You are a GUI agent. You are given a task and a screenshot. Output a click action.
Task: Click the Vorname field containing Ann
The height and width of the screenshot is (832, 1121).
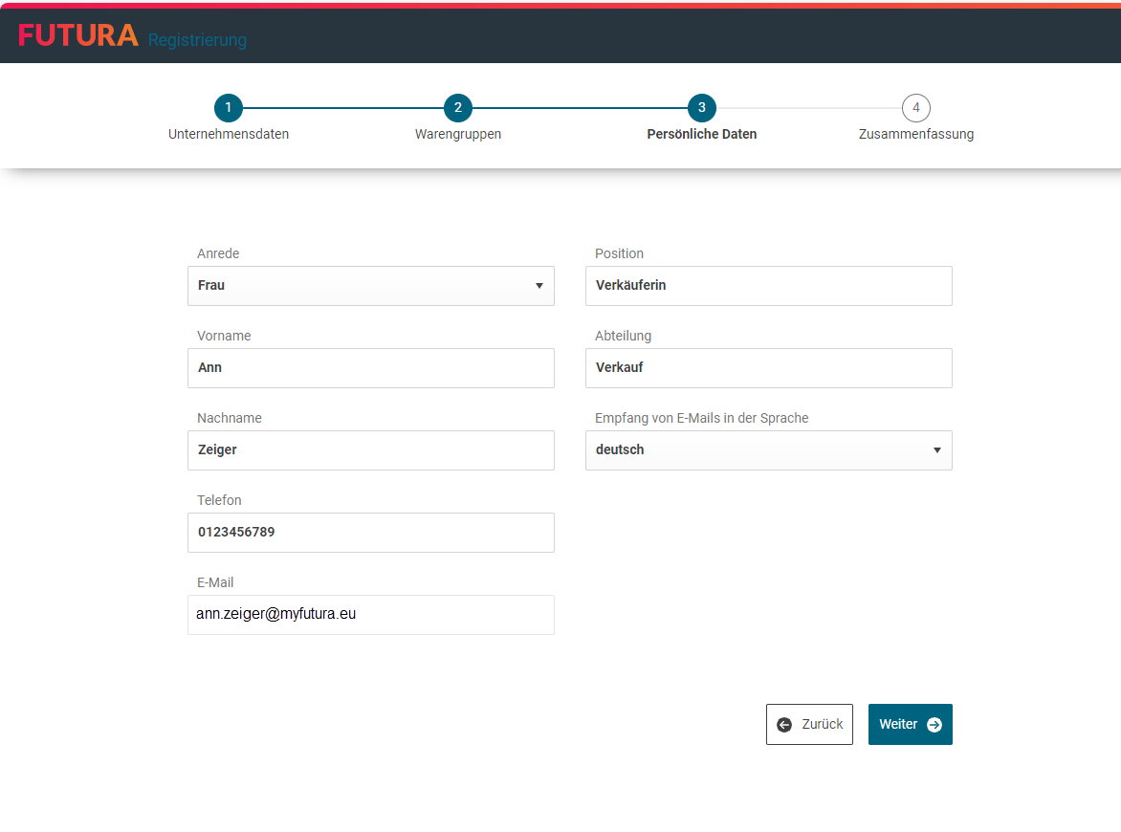point(370,368)
